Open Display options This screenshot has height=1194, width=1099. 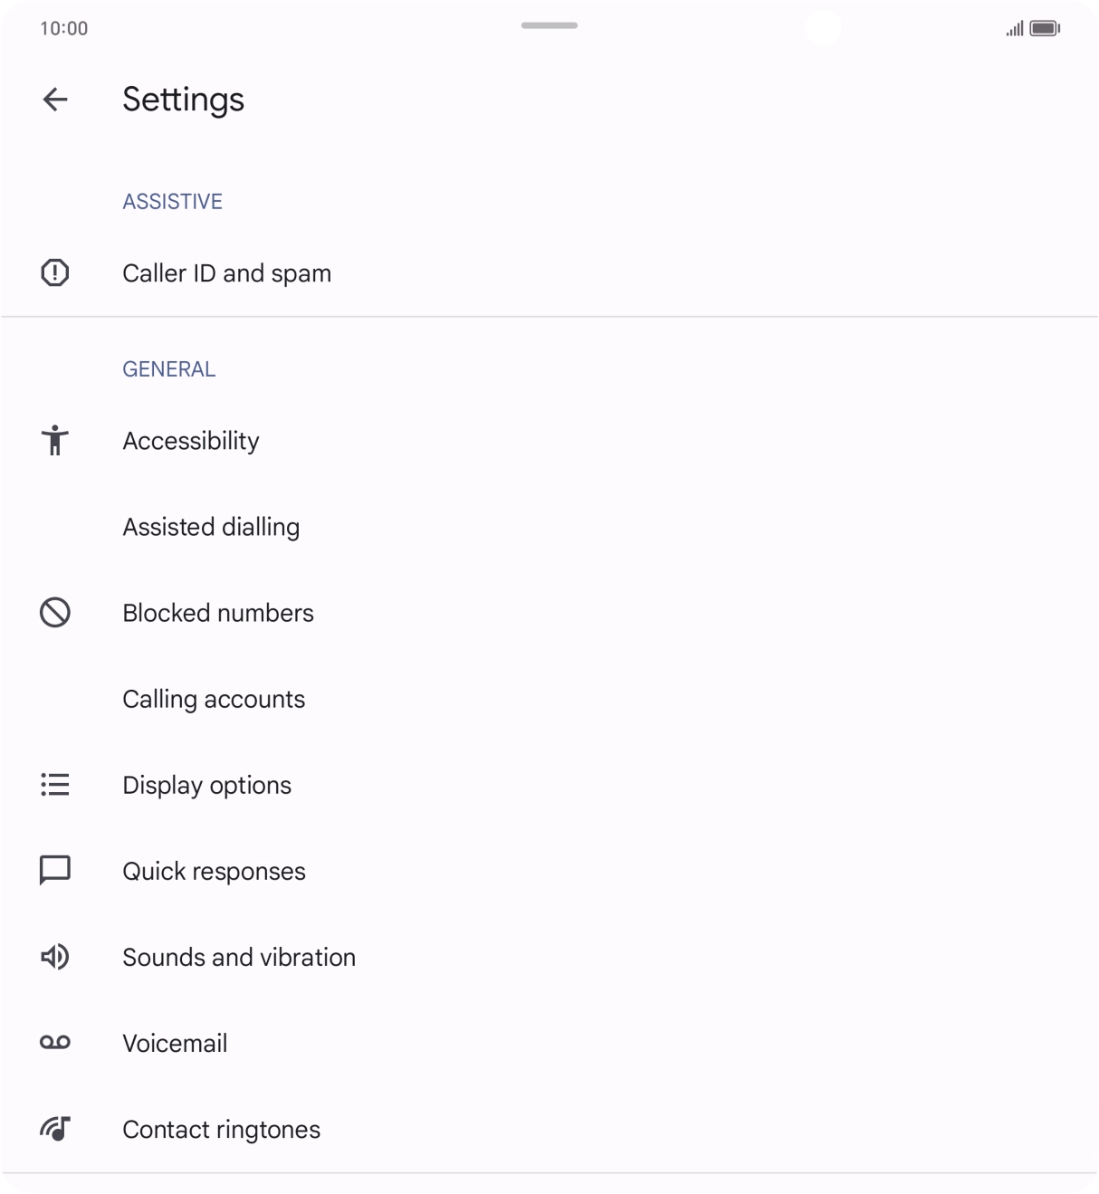[x=207, y=785]
